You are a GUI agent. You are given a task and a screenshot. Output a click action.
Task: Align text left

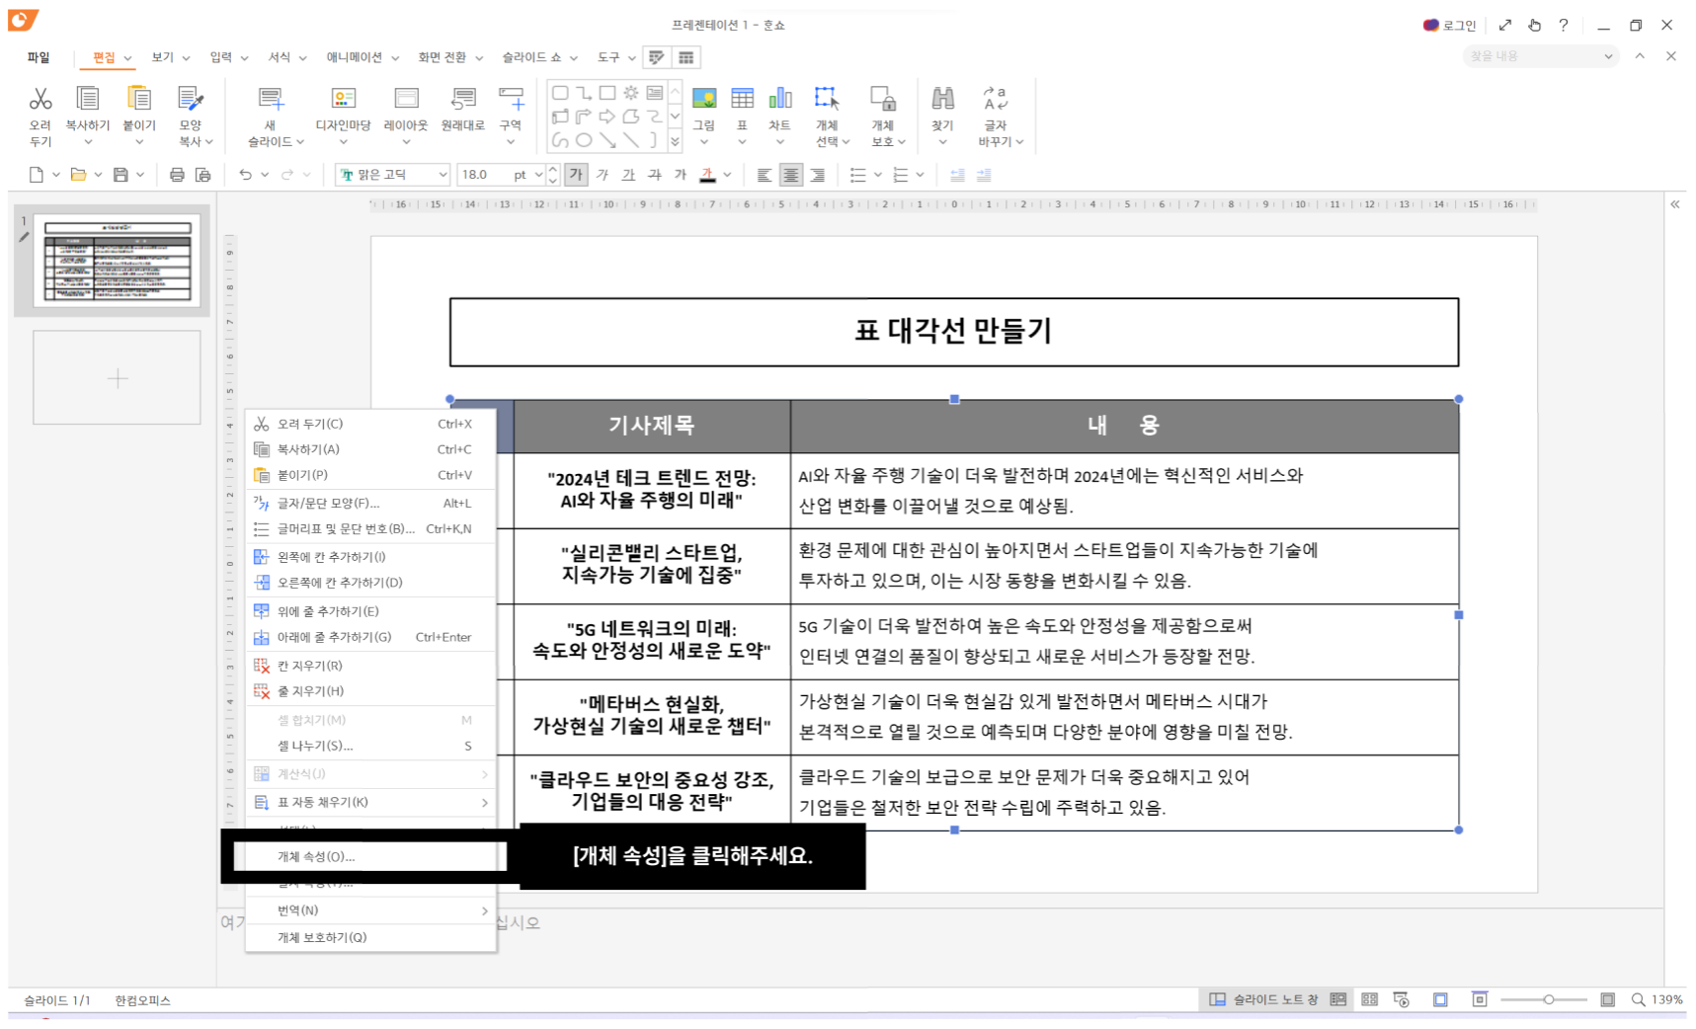(765, 175)
